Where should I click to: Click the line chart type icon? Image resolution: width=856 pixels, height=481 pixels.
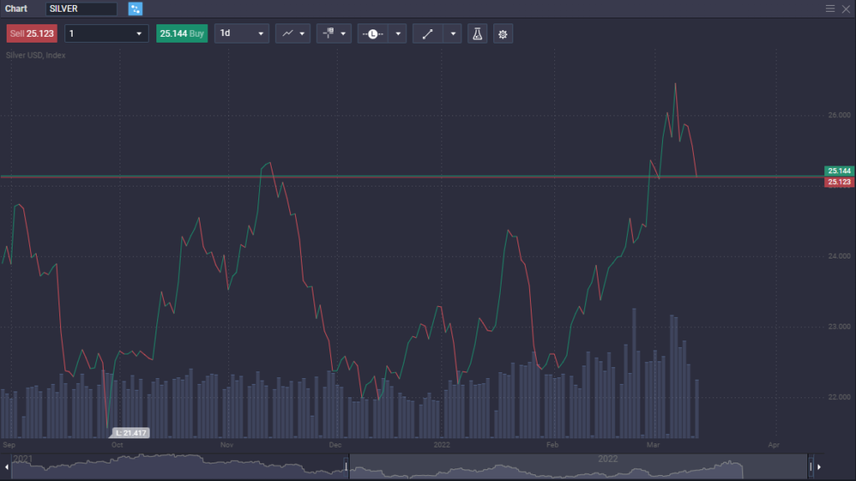[x=288, y=34]
